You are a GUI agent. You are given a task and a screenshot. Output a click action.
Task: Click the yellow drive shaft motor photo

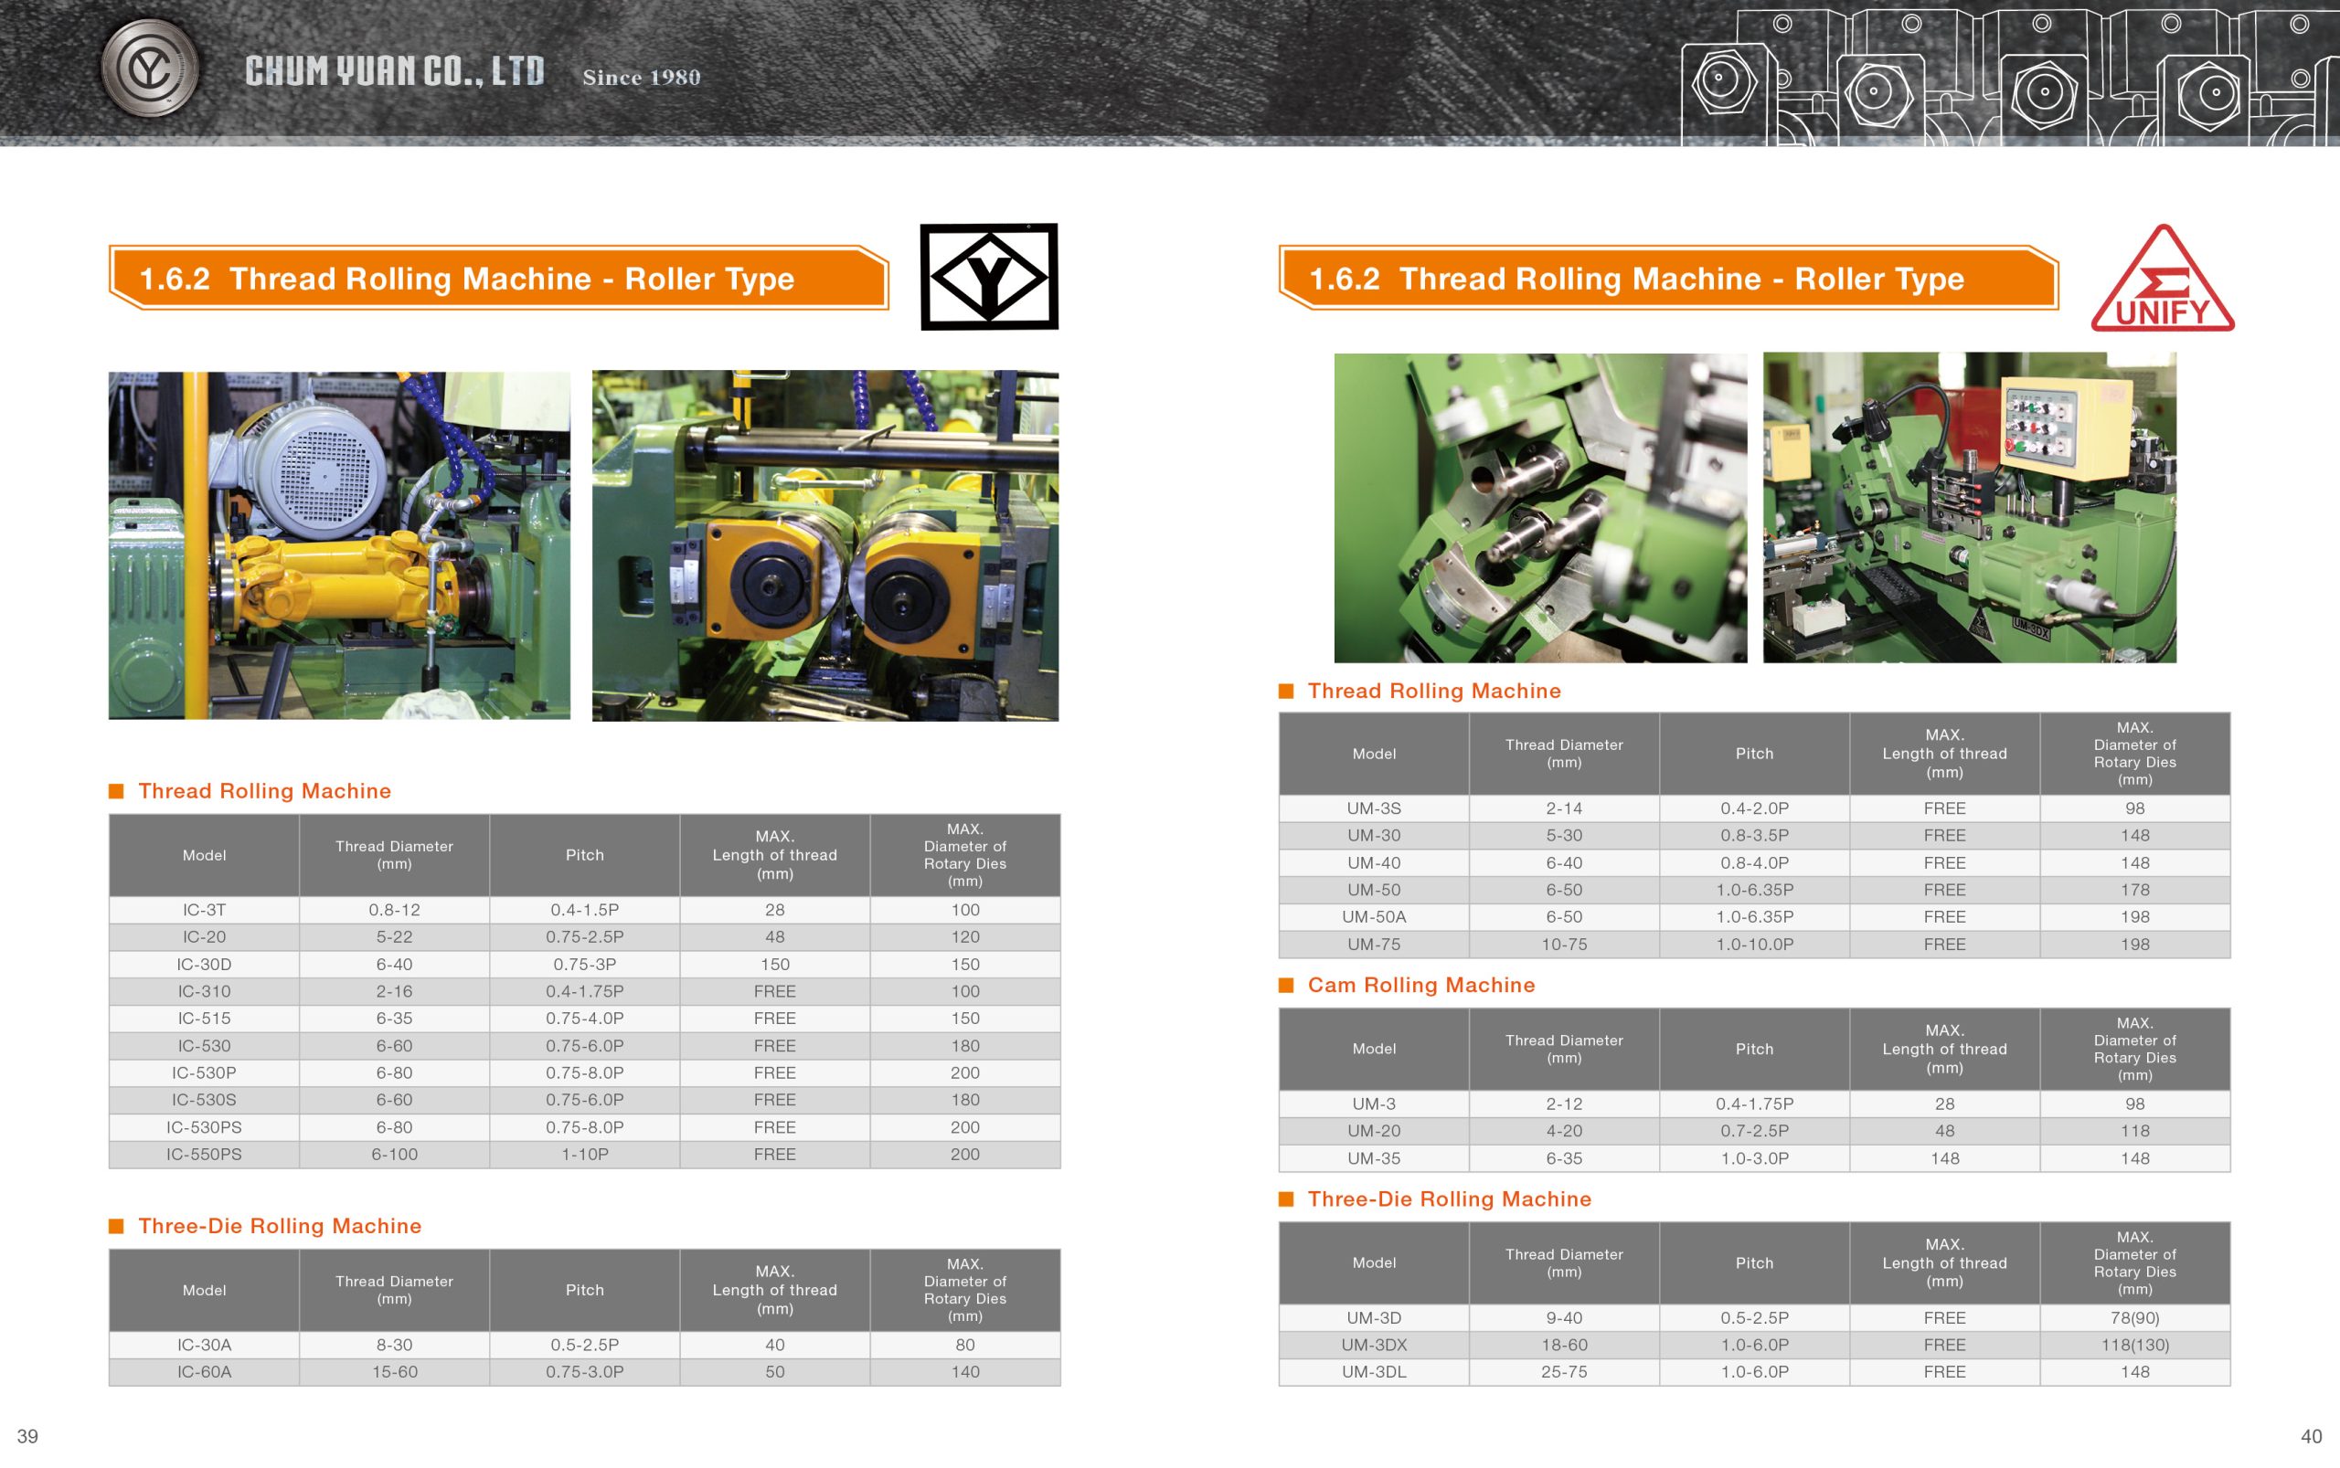339,545
